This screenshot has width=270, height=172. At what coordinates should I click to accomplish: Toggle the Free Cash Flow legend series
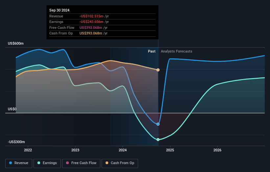pyautogui.click(x=81, y=163)
